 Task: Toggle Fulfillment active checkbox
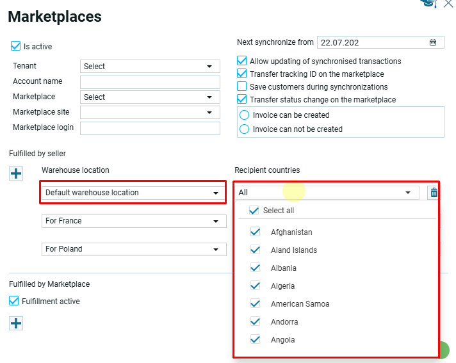(14, 301)
